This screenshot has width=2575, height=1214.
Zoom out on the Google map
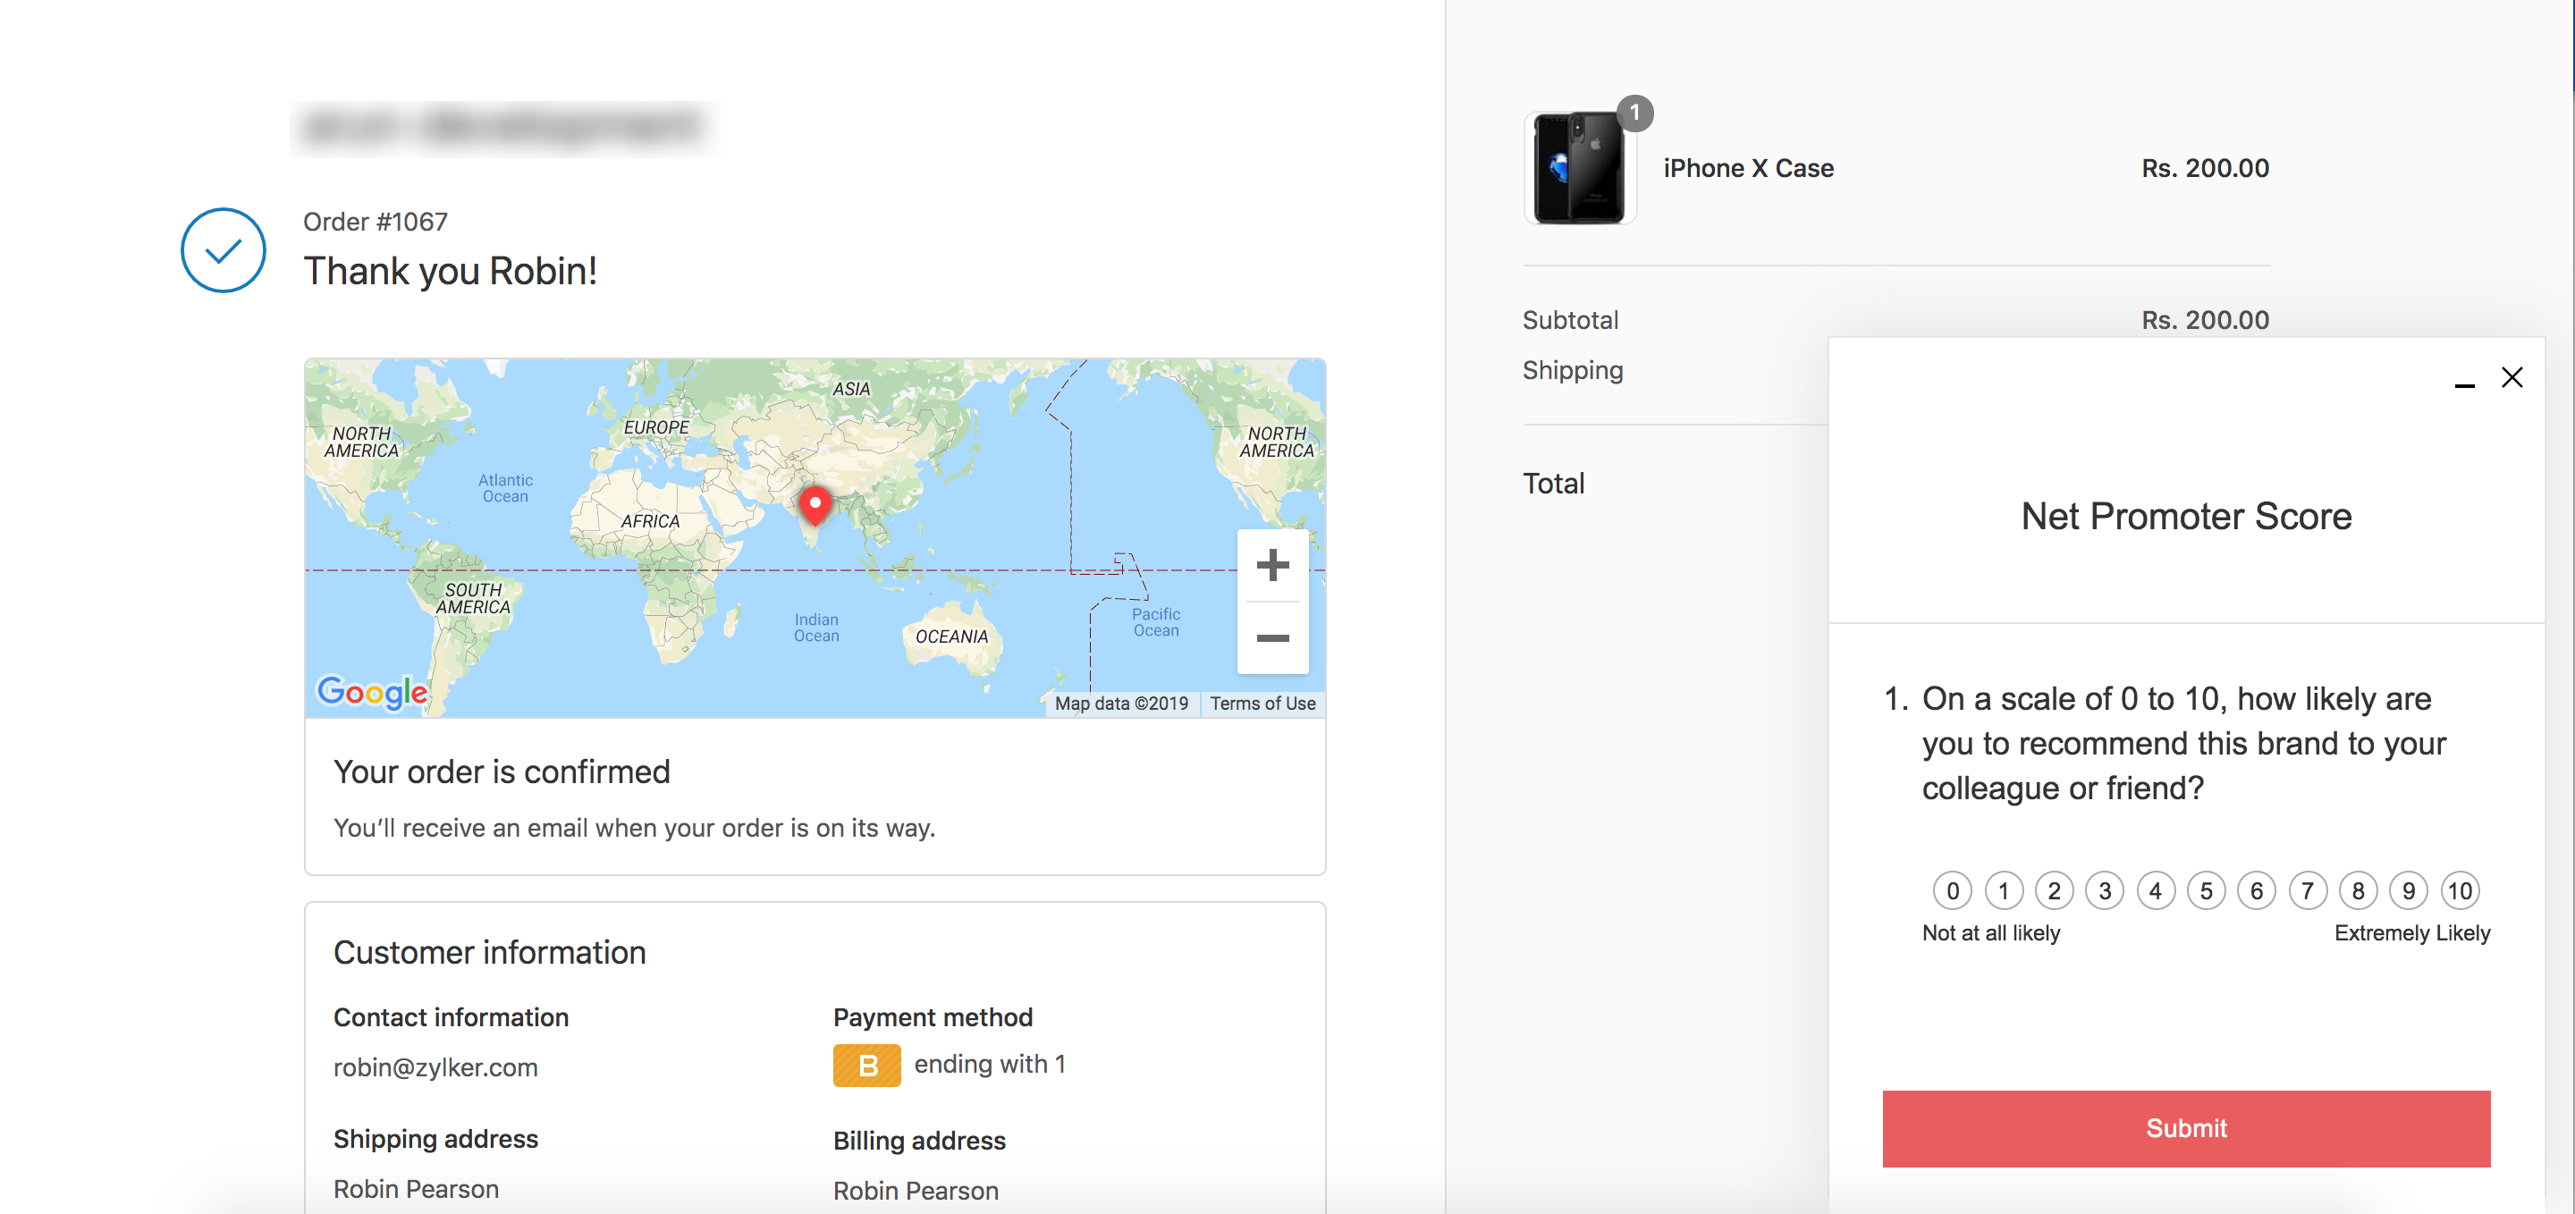pyautogui.click(x=1272, y=637)
